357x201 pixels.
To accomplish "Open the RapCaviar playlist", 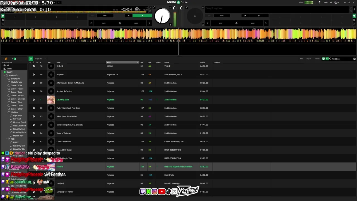I will pos(17,116).
